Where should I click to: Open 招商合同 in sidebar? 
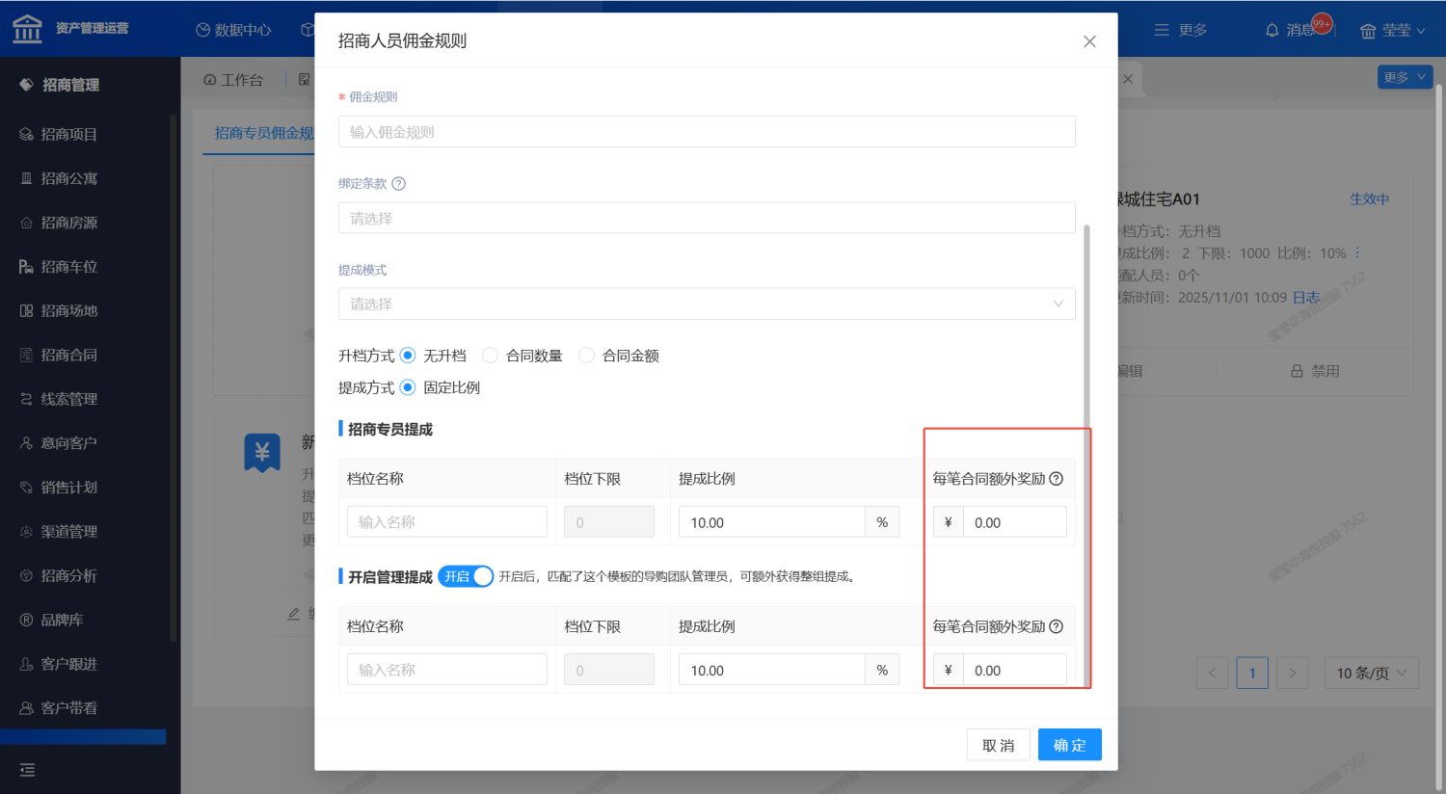(68, 355)
